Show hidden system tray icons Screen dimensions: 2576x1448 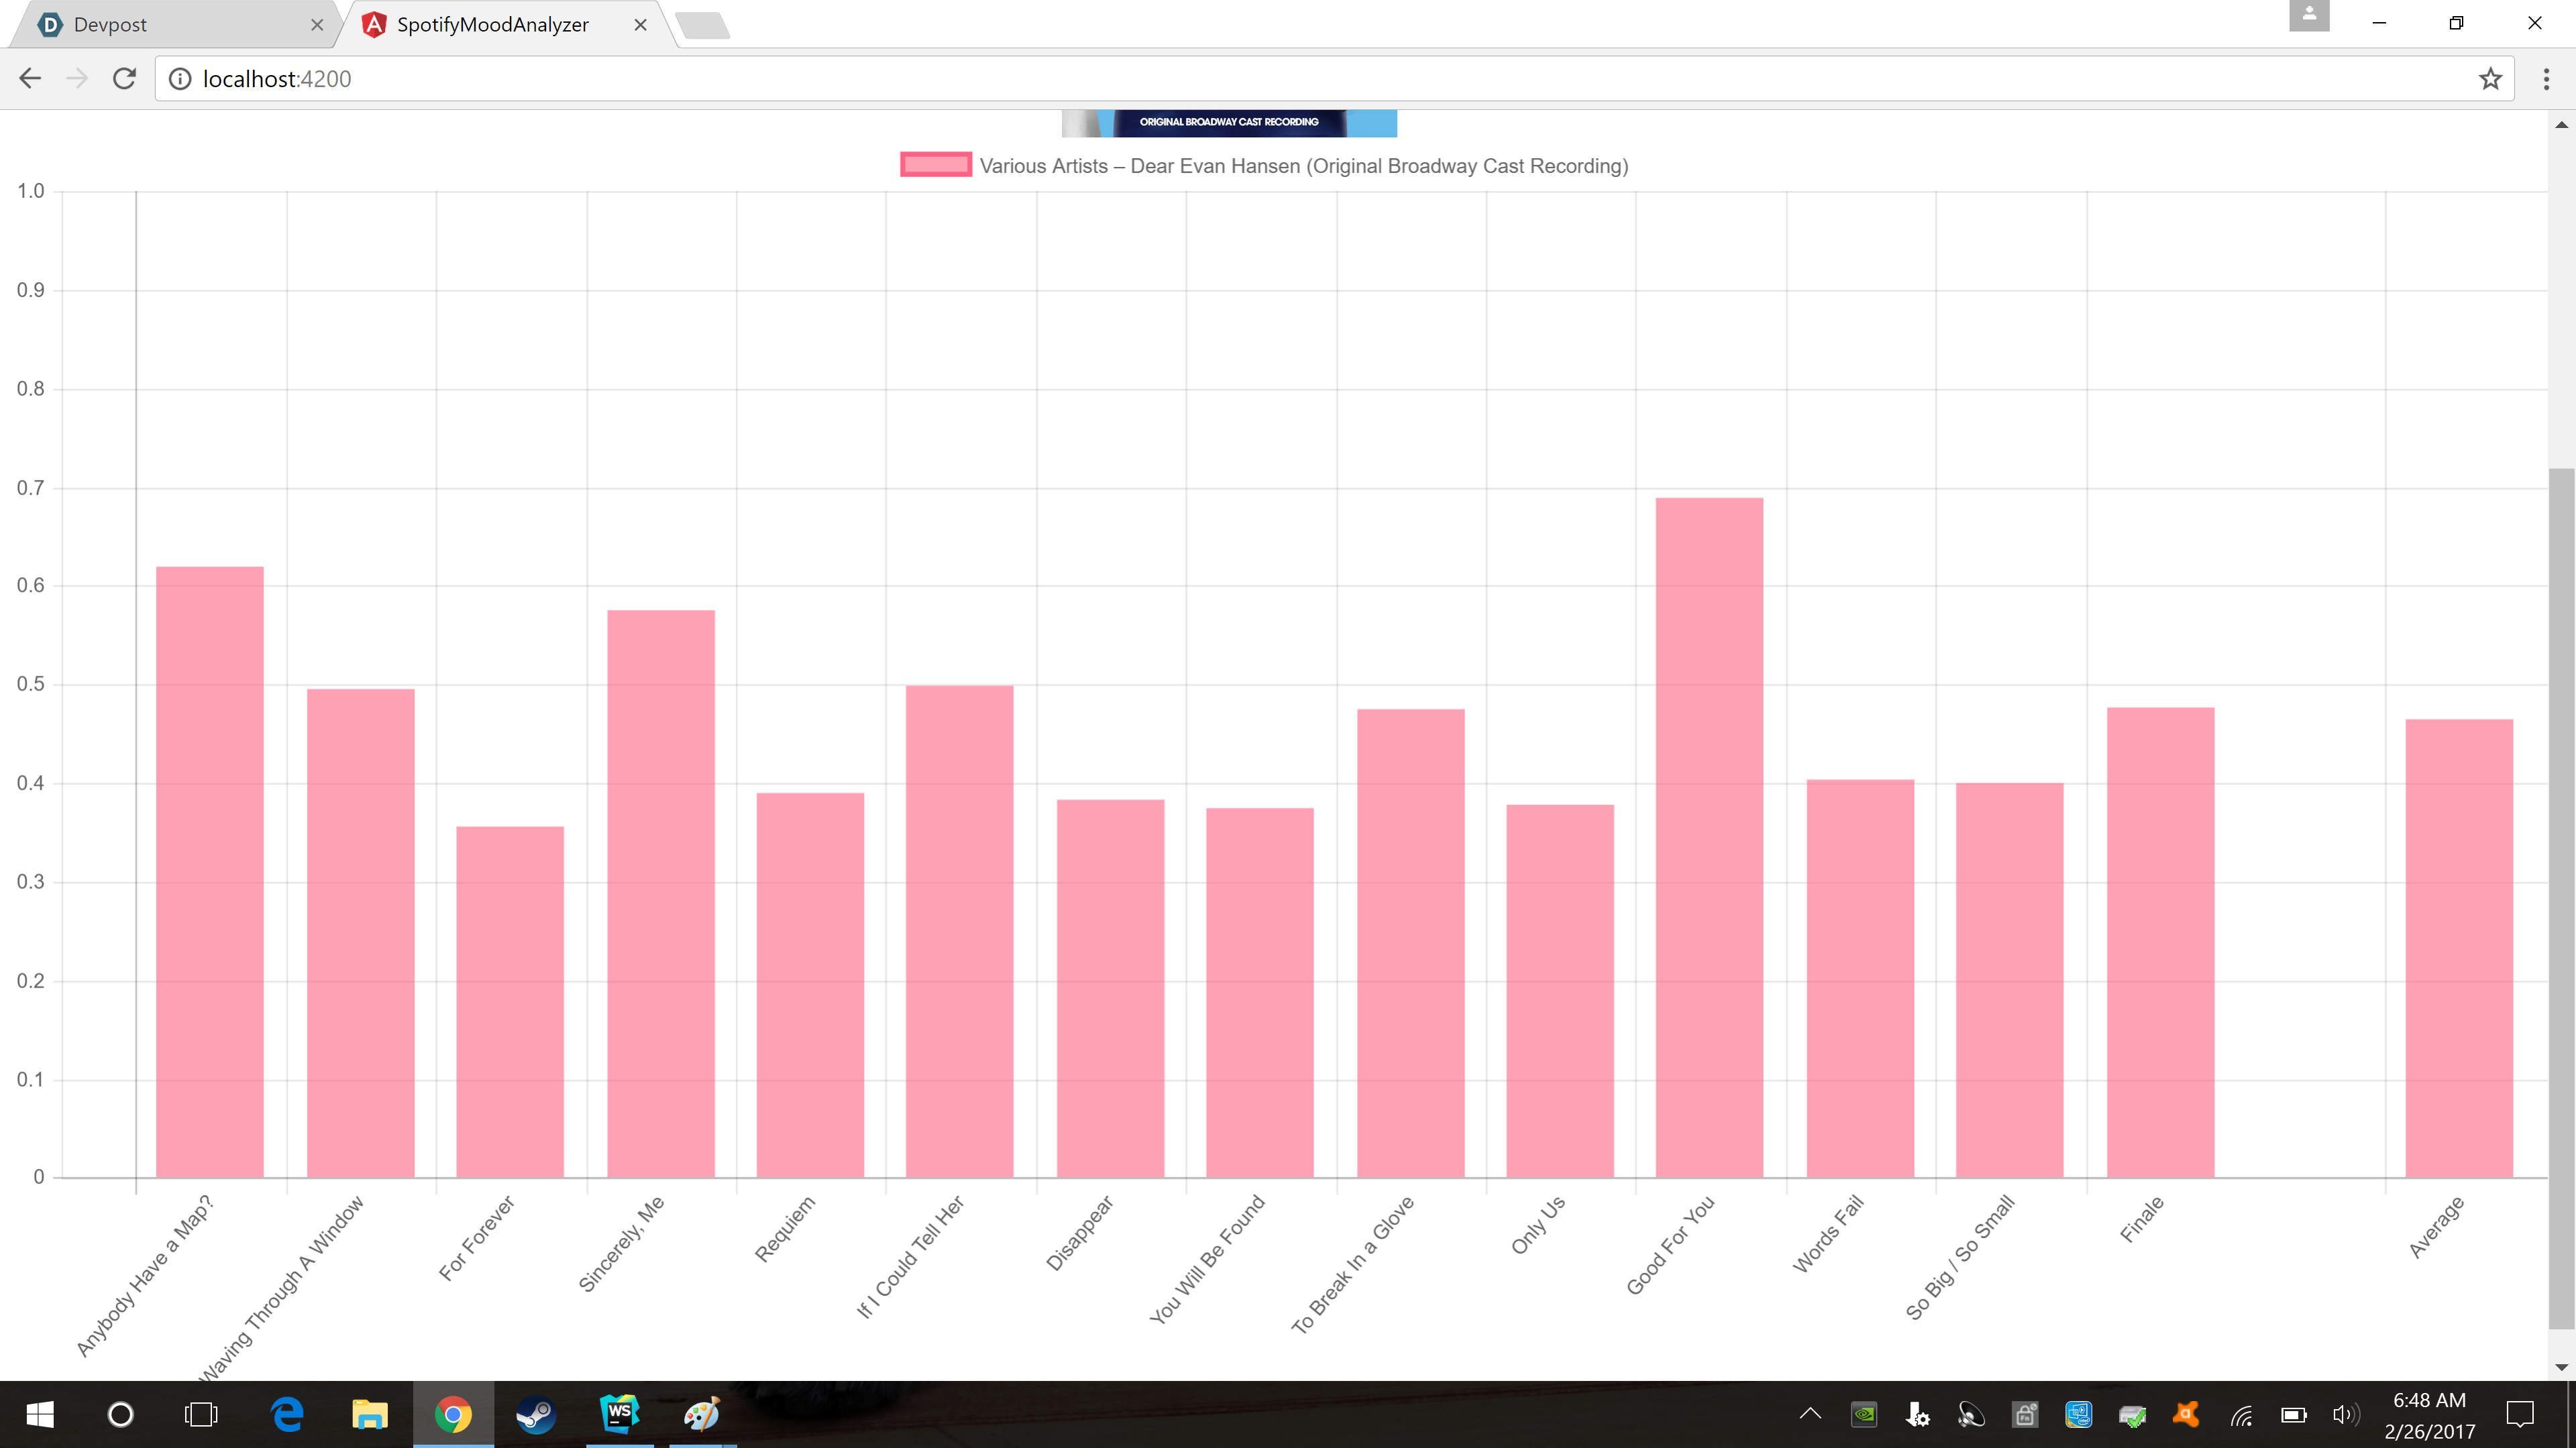1810,1414
